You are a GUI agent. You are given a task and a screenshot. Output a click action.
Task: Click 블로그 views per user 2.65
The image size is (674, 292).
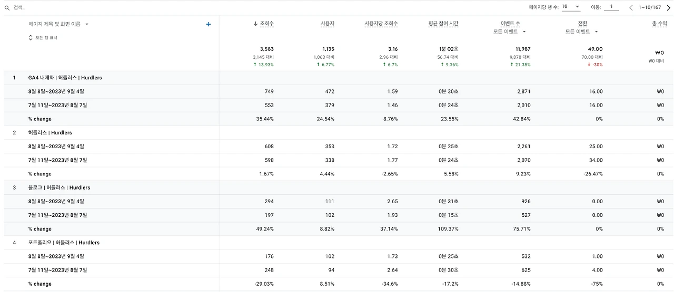pos(393,202)
